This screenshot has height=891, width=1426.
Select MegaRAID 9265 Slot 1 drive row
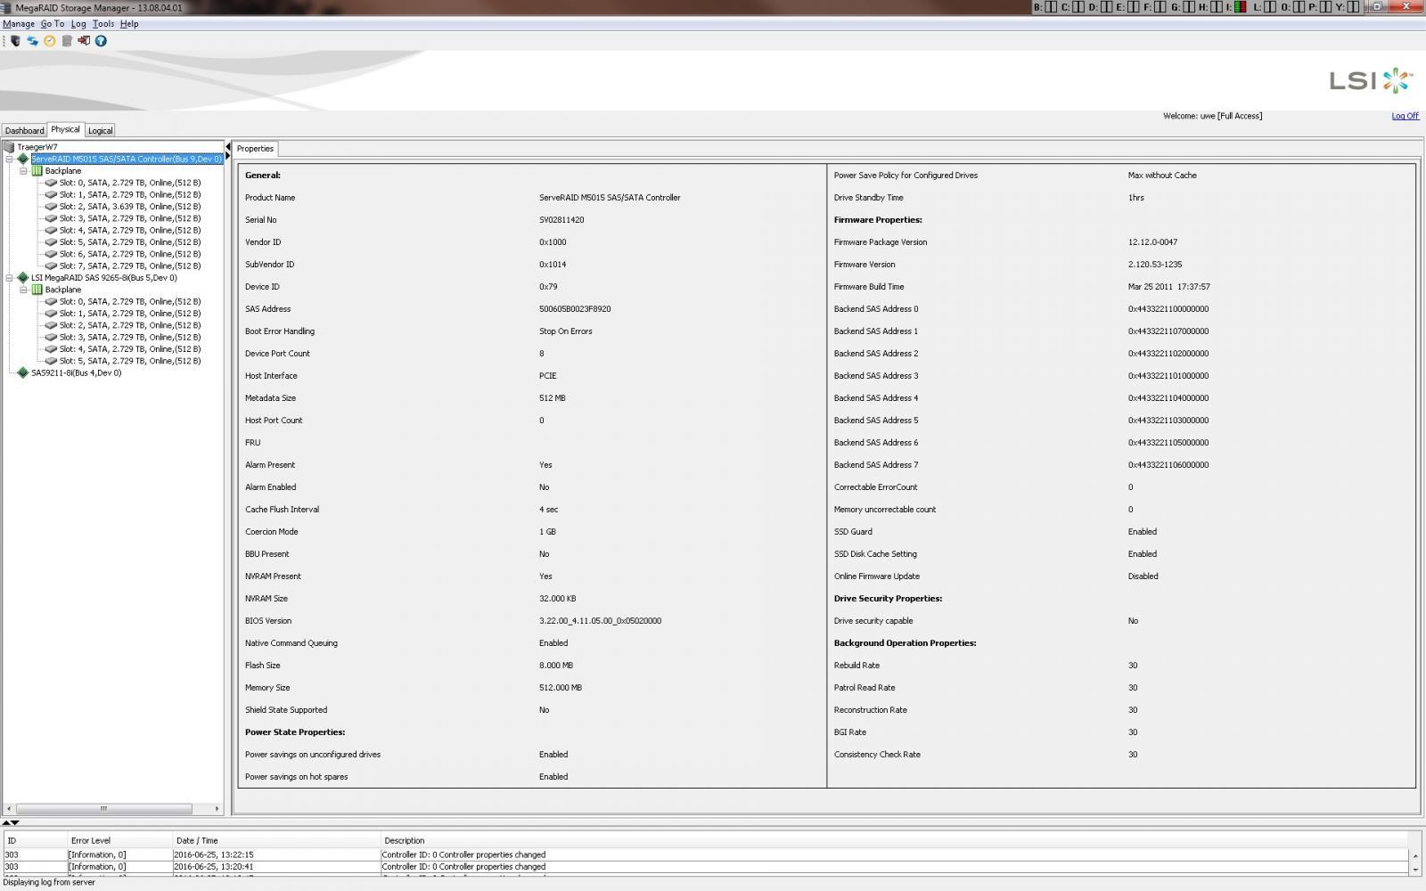pyautogui.click(x=130, y=314)
